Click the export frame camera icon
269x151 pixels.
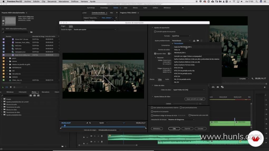click(218, 87)
